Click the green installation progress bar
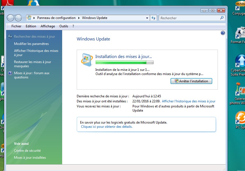The width and height of the screenshot is (245, 171). 125,62
